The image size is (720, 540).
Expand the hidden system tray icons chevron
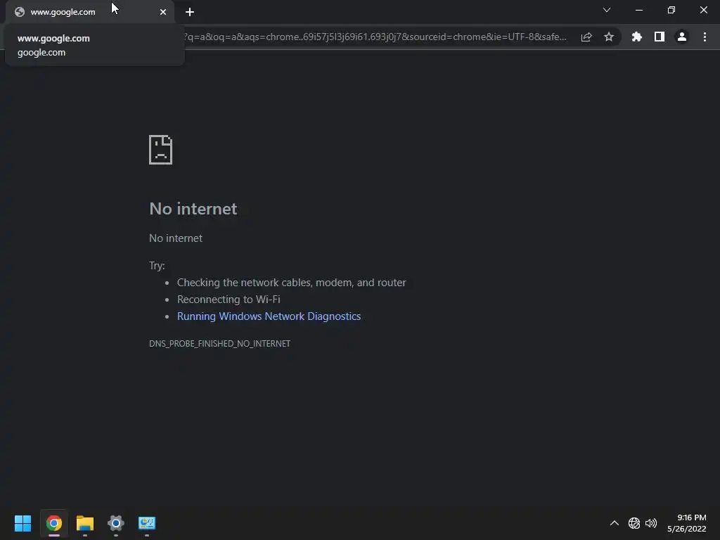615,523
